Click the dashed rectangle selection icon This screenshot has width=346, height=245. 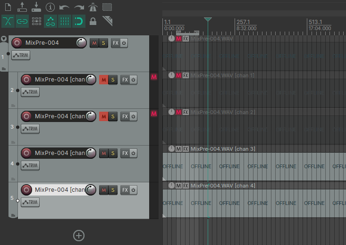107,7
